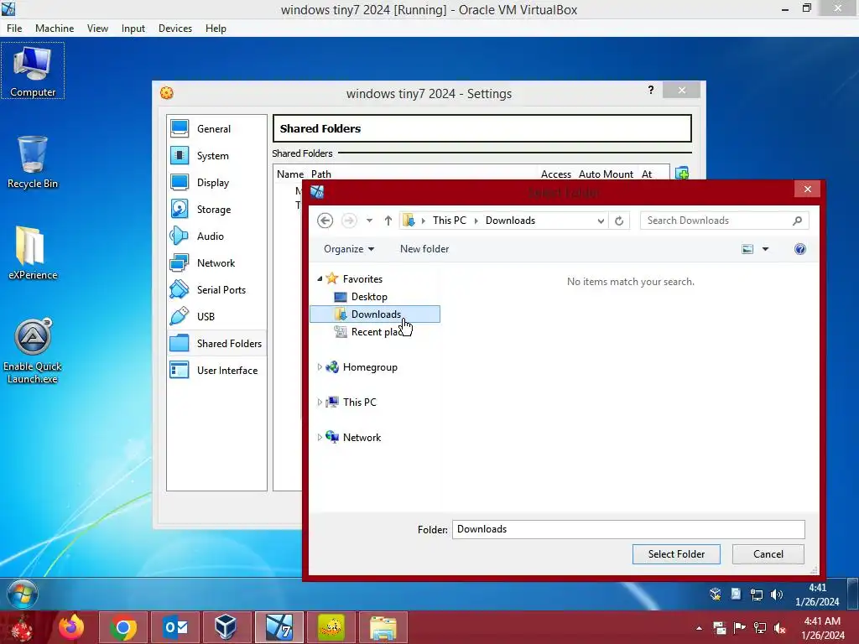
Task: Select the Recycle Bin desktop icon
Action: click(33, 162)
